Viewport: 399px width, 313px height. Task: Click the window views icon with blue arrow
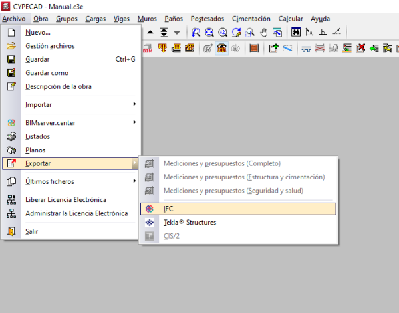point(277,33)
